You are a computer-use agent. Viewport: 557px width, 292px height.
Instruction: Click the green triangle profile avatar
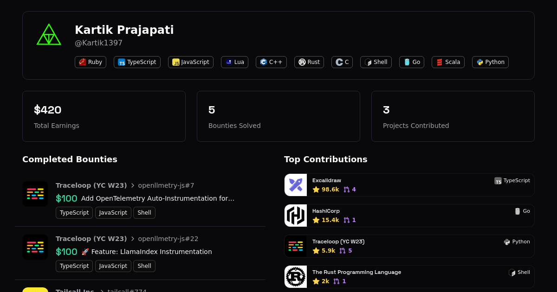click(49, 35)
